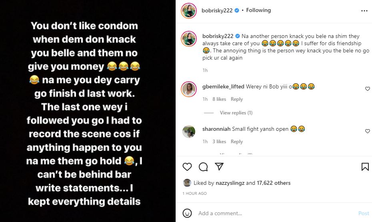Open list of 17,622 others who liked
The width and height of the screenshot is (372, 222).
point(274,183)
